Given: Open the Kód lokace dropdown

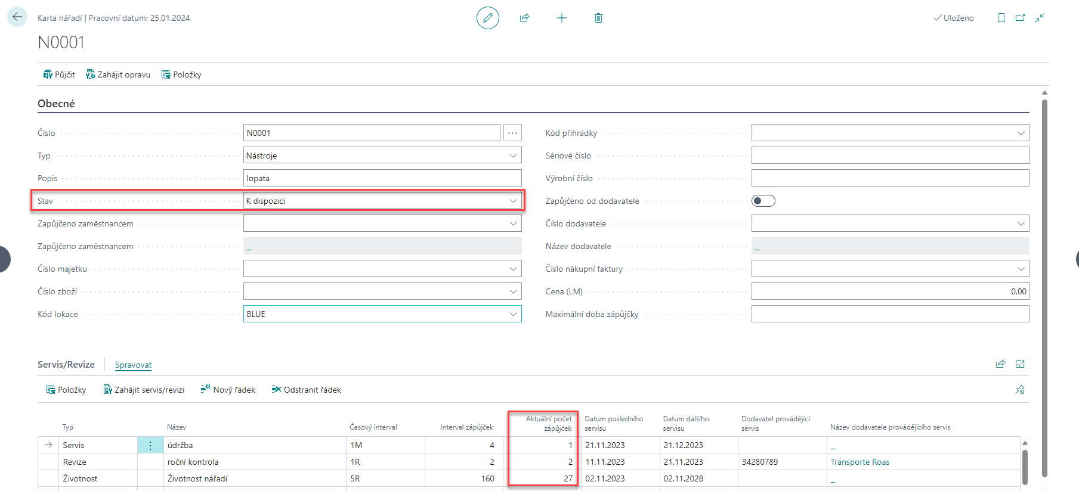Looking at the screenshot, I should 513,314.
